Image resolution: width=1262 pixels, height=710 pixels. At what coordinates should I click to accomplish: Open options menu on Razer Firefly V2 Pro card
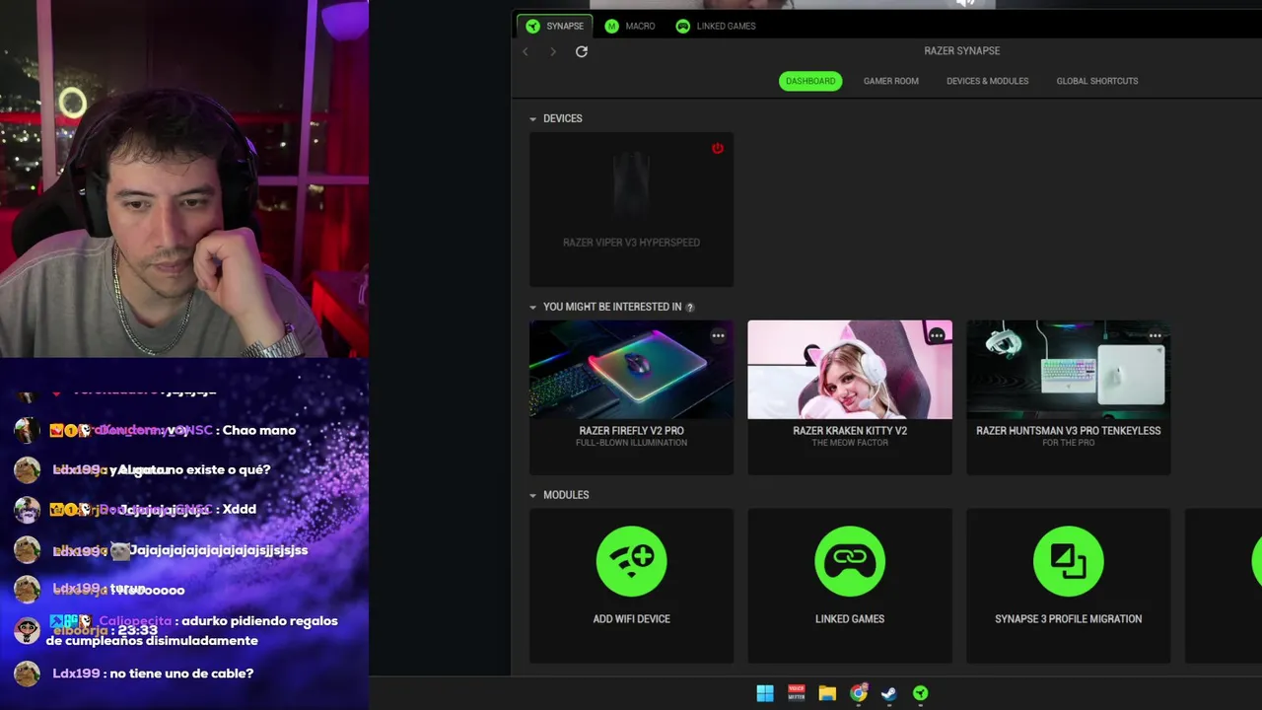pos(719,336)
